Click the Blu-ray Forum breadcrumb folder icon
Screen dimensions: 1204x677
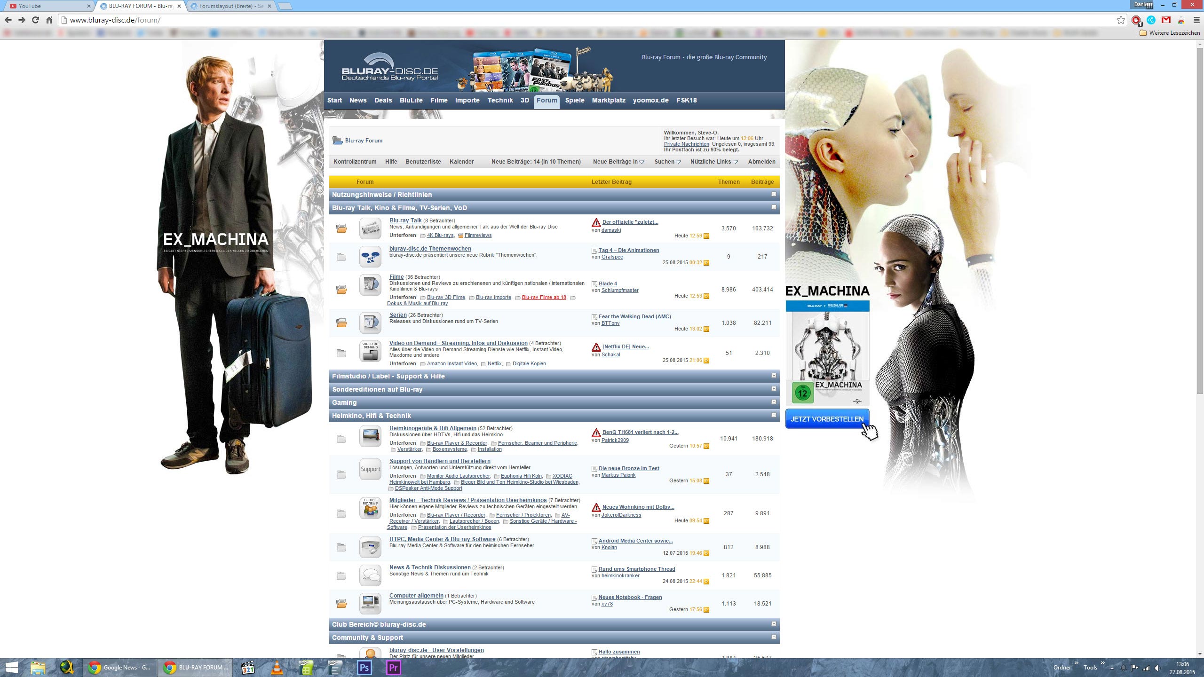point(337,141)
